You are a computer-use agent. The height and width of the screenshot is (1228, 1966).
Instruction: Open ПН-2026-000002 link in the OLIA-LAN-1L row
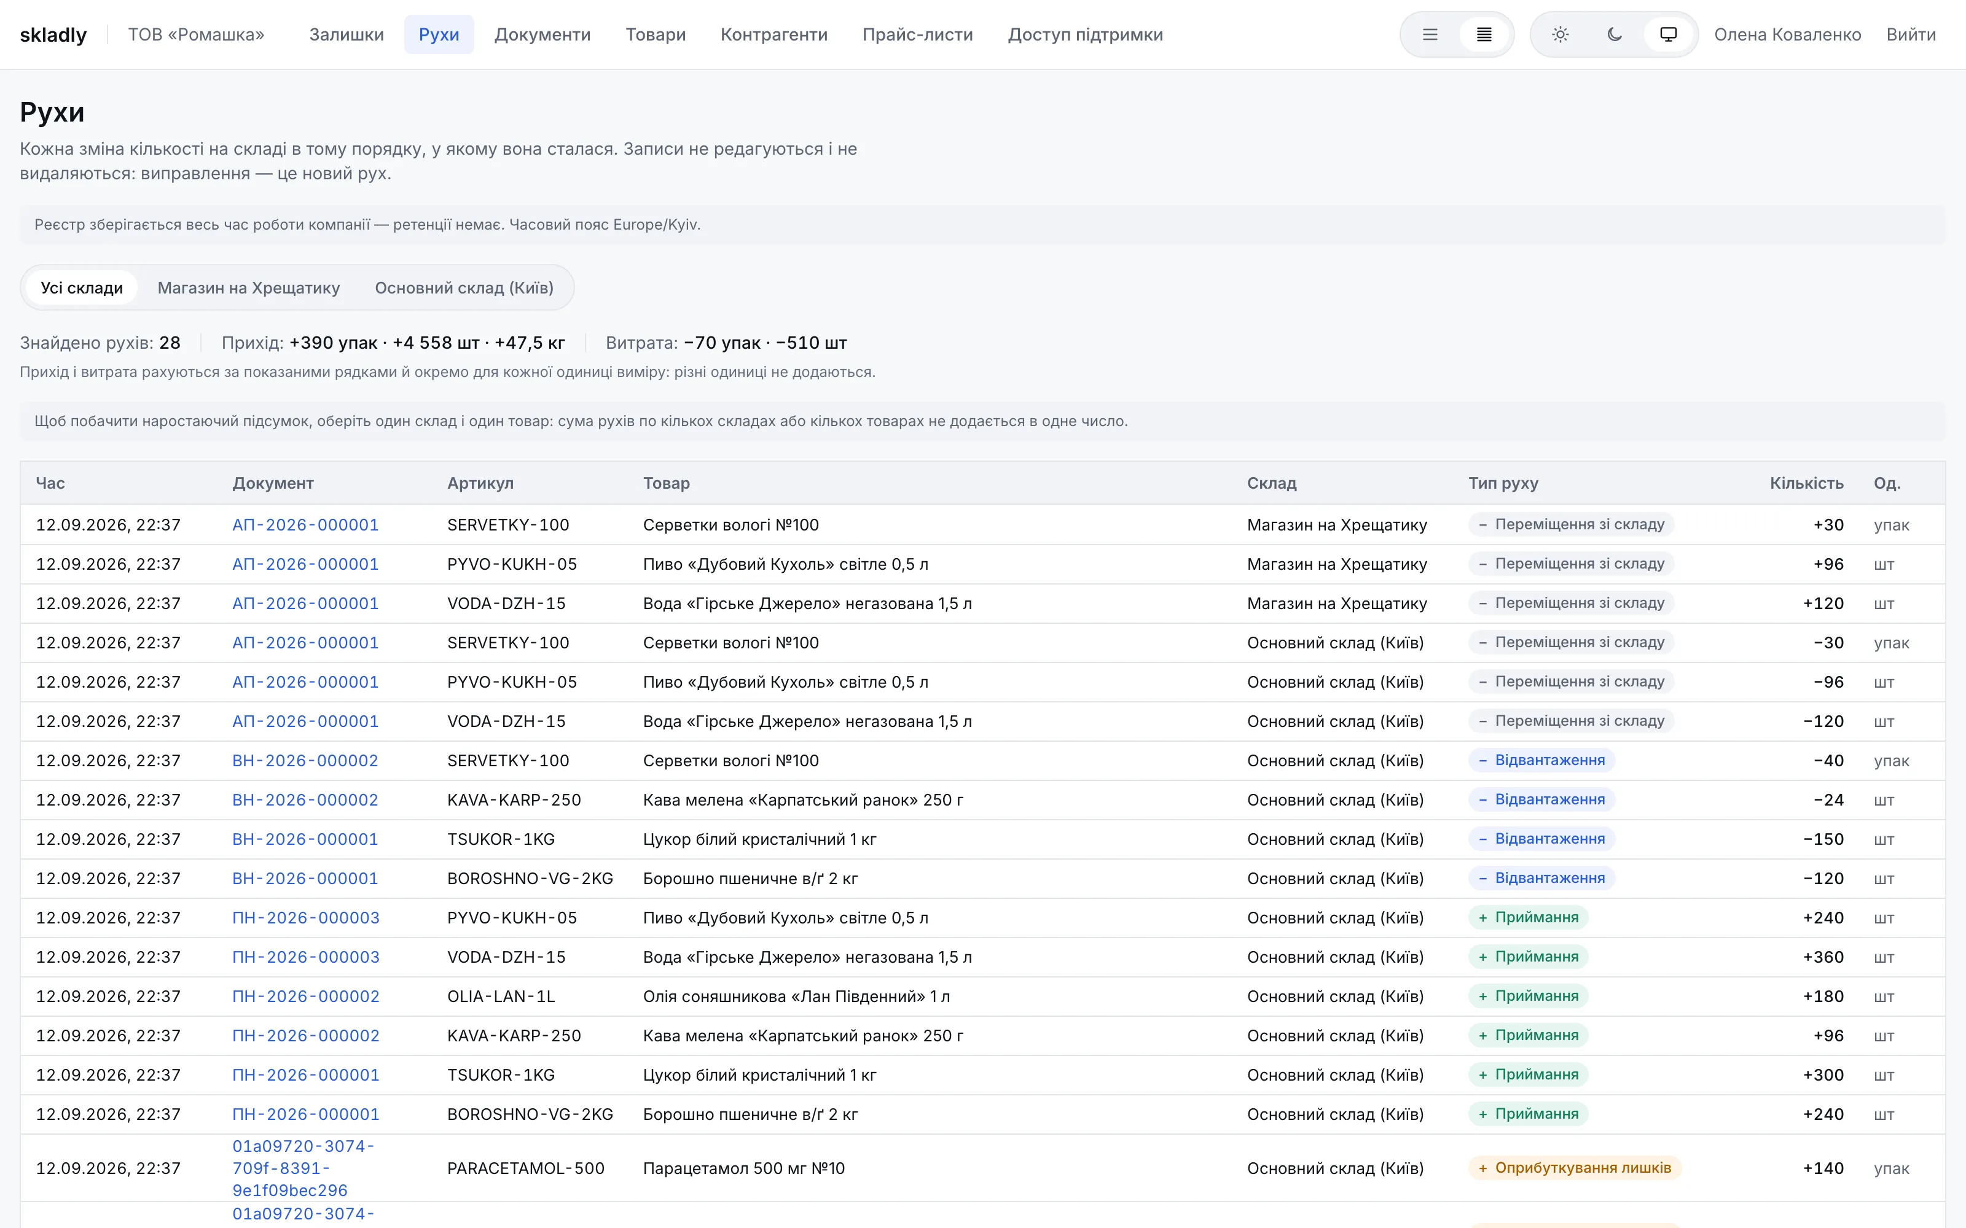[x=307, y=997]
